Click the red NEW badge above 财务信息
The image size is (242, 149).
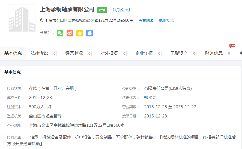pyautogui.click(x=232, y=46)
